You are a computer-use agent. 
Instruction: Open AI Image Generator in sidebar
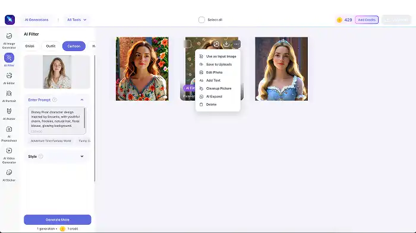tap(9, 41)
